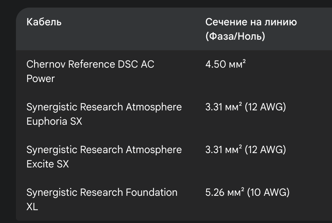Click the Сечение на линию column header
Viewport: 332px width, 223px height.
click(251, 22)
